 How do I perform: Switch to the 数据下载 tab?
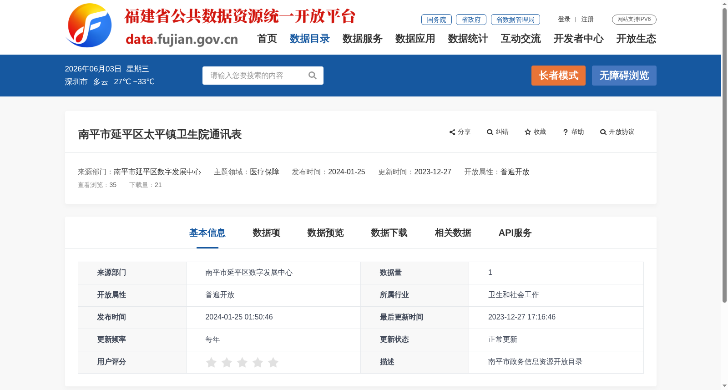pyautogui.click(x=389, y=233)
